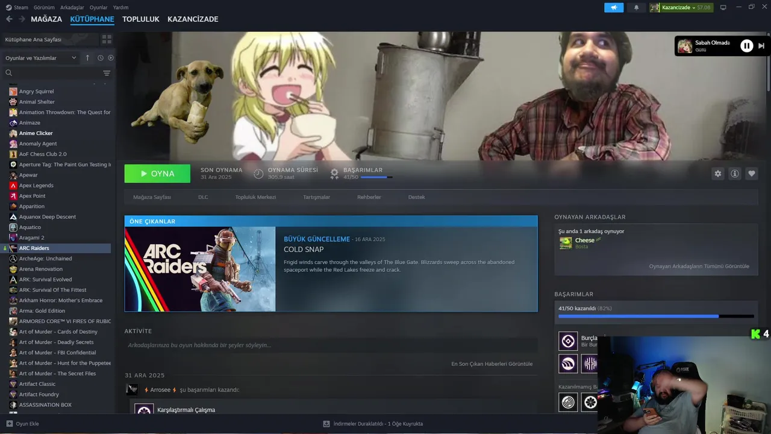Screen dimensions: 771x434
Task: Open Rehberler link
Action: [369, 197]
